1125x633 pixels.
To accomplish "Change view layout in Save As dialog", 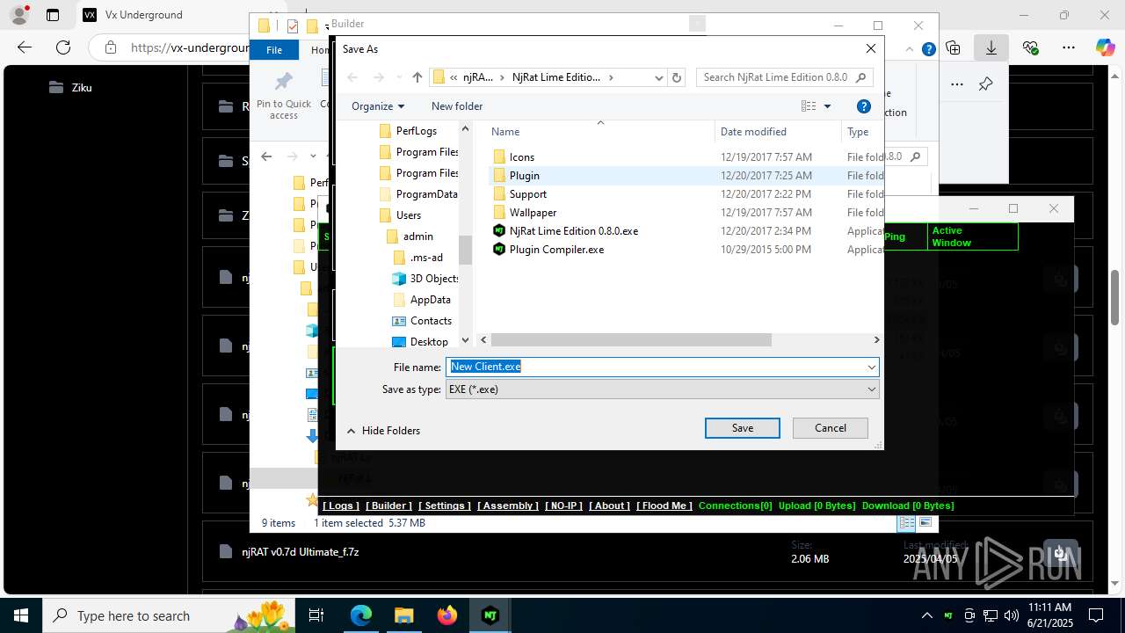I will click(809, 106).
